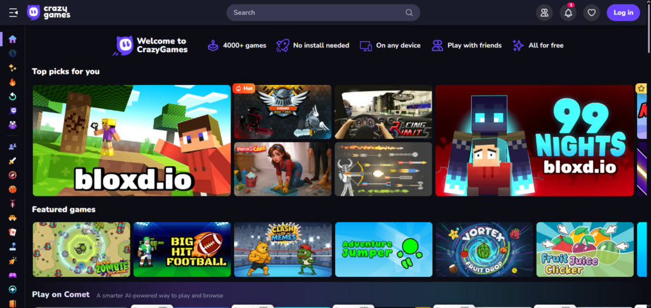This screenshot has height=308, width=651.
Task: Open the notifications bell
Action: [x=568, y=13]
